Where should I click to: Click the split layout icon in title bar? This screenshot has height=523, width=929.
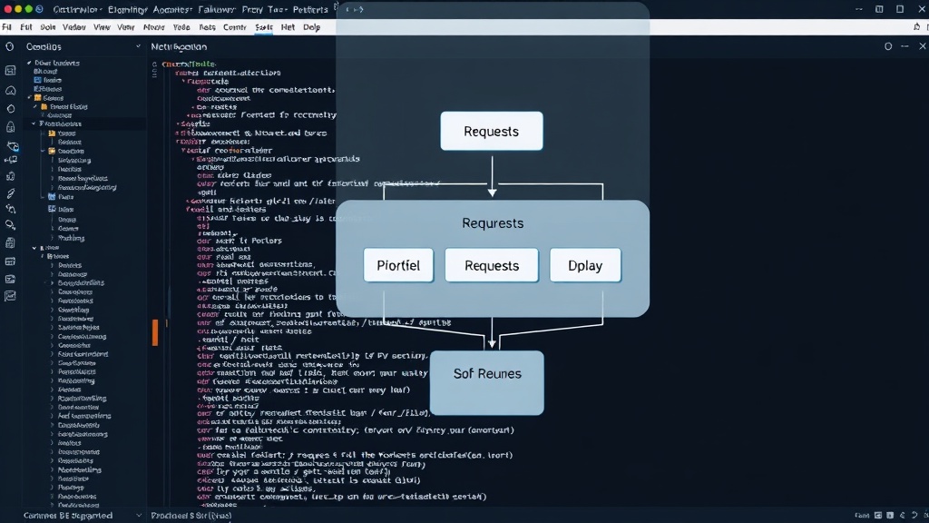click(x=879, y=9)
